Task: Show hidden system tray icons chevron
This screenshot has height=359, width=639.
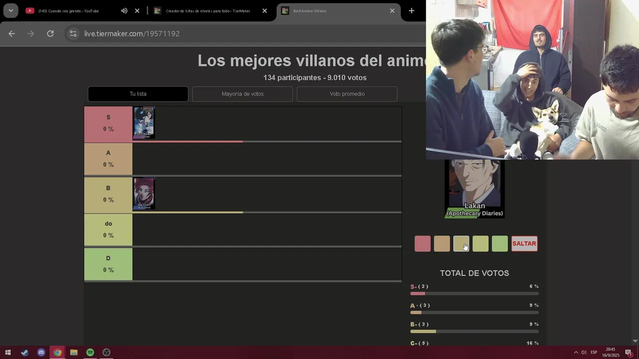Action: pyautogui.click(x=576, y=353)
